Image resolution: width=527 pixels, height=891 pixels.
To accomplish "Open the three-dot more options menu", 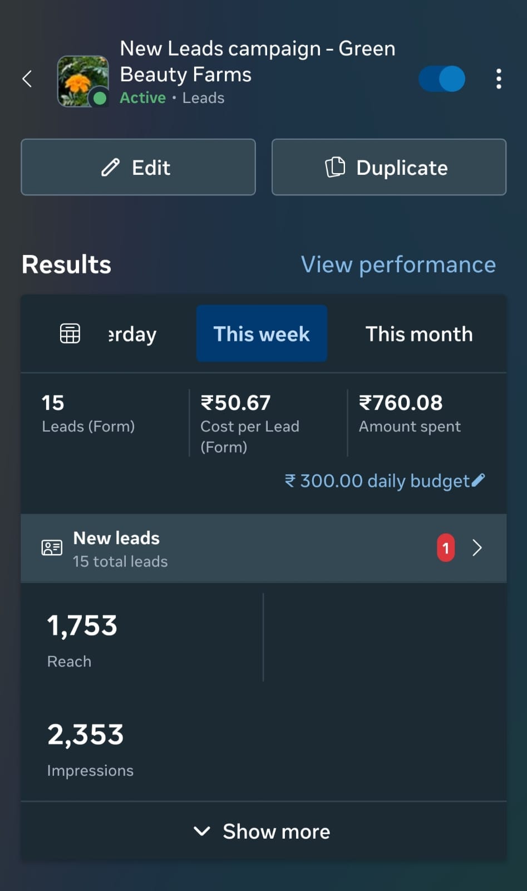I will (499, 79).
